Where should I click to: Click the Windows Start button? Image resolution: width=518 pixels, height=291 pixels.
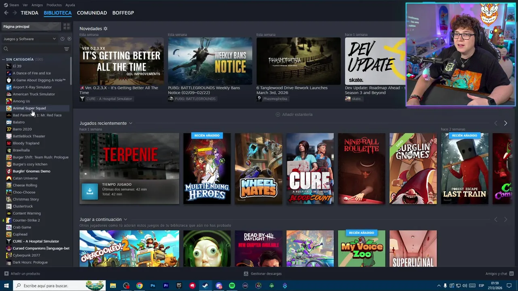click(6, 286)
